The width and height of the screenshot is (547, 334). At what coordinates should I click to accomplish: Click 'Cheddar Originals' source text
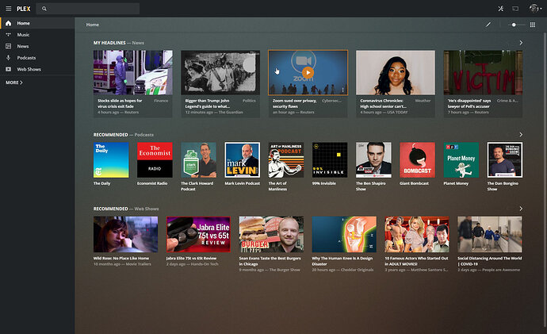click(357, 270)
